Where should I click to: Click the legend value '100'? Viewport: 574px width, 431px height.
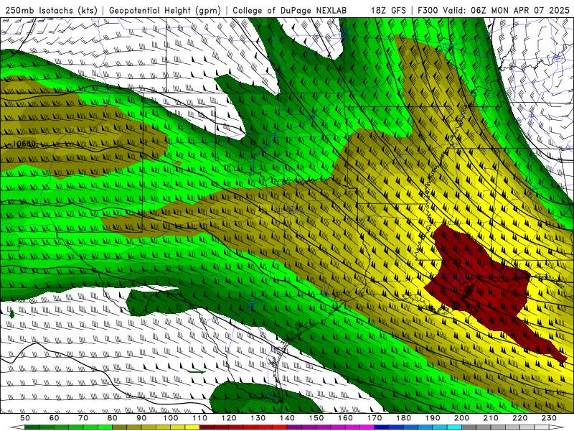(171, 418)
